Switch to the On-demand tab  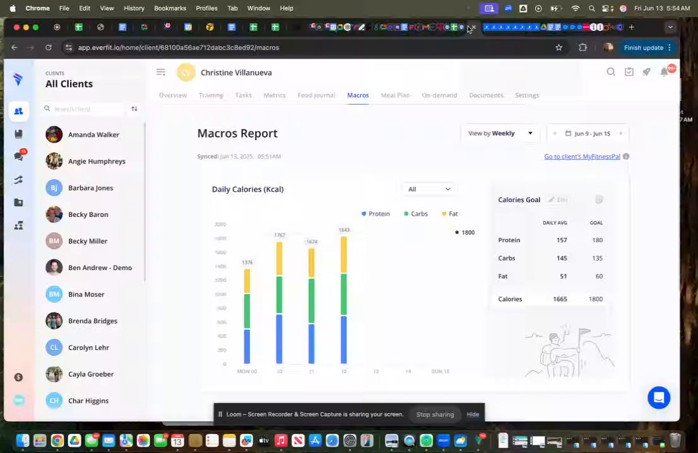439,95
